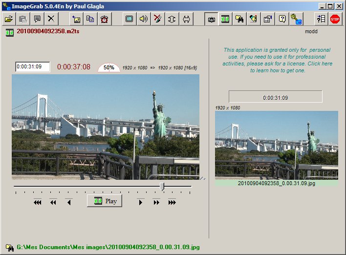Click the ImageGrab gear logo toolbar icon
Viewport: 346px width, 255px height.
click(x=296, y=19)
